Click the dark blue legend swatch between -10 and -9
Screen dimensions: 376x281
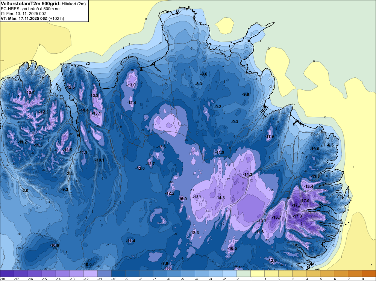coord(118,273)
